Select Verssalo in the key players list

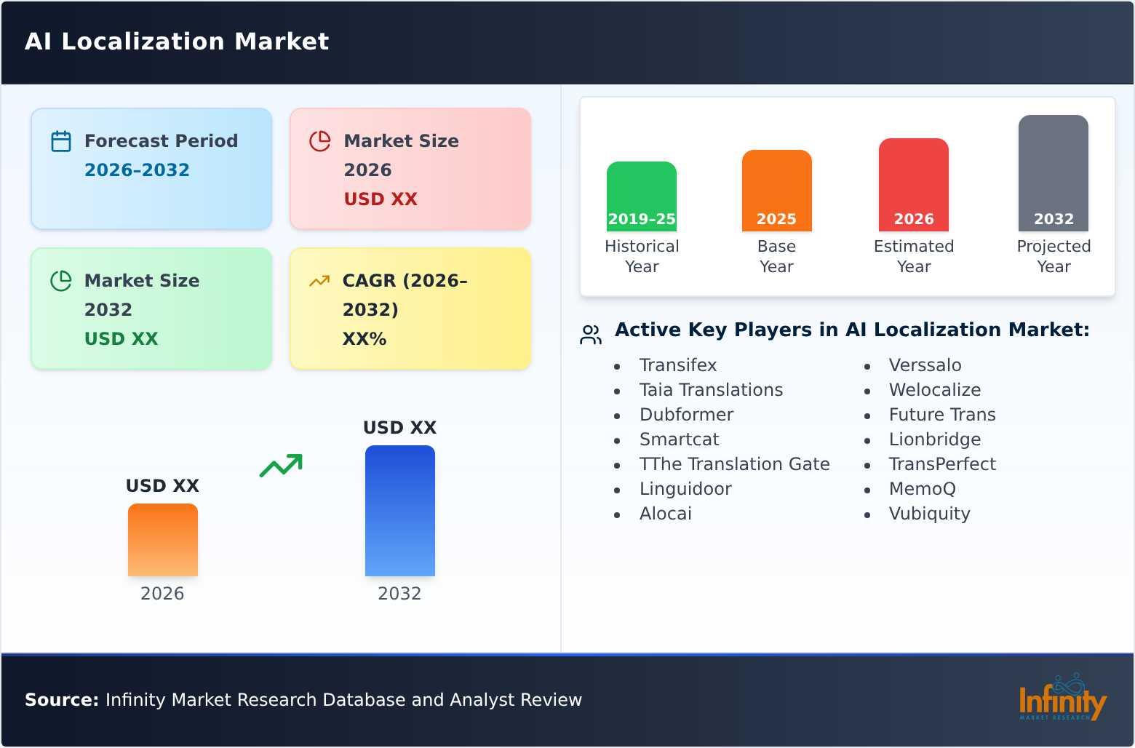coord(925,365)
